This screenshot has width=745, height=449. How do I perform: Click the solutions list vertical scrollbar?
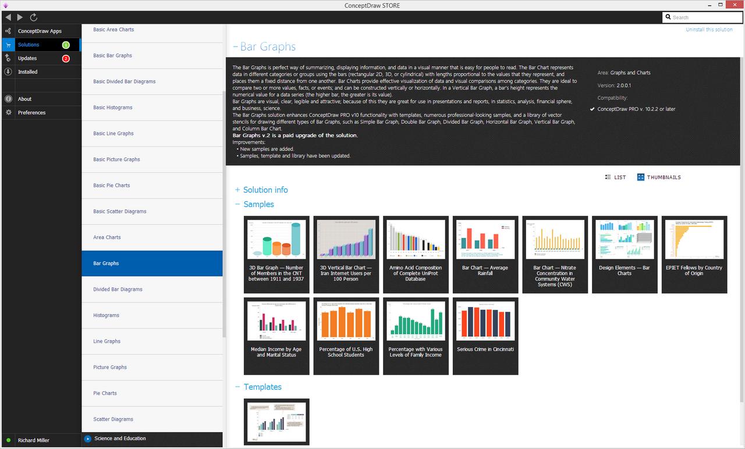(225, 215)
